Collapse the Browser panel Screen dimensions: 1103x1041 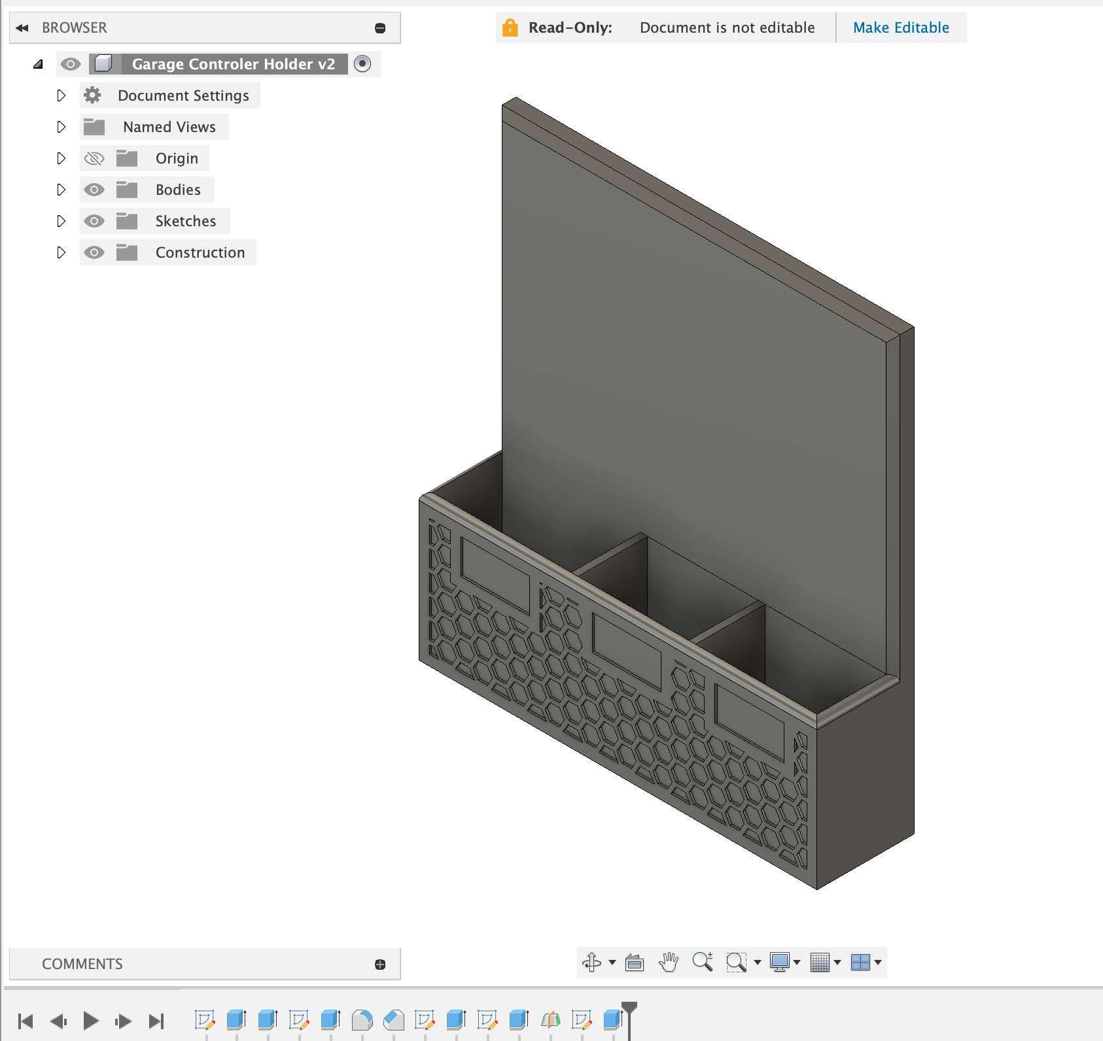pos(22,27)
